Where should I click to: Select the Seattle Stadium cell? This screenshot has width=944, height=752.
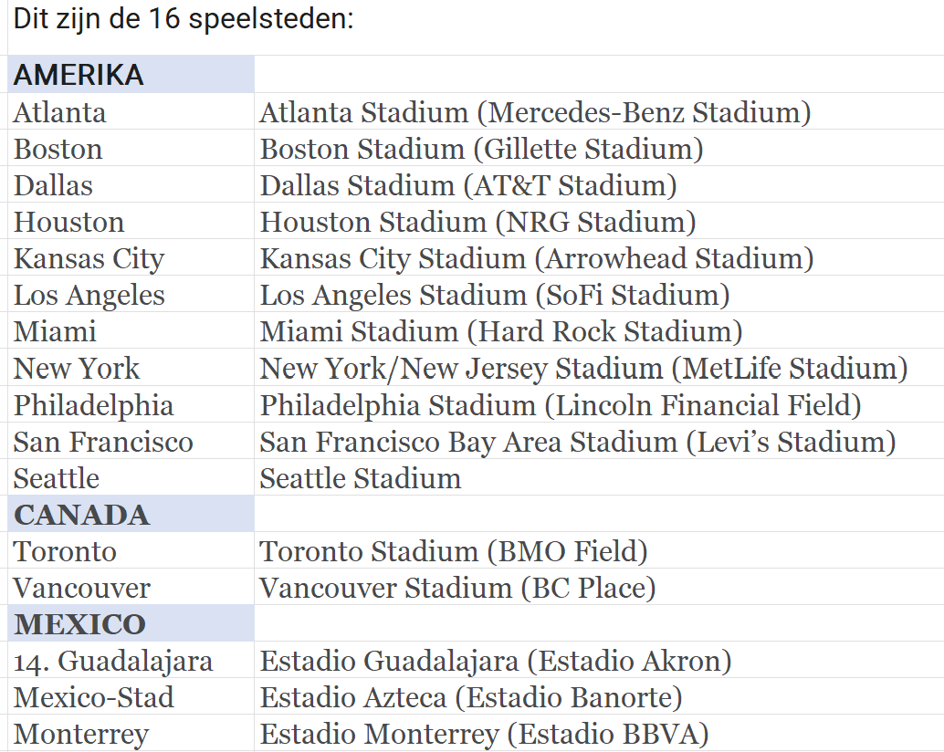coord(361,478)
